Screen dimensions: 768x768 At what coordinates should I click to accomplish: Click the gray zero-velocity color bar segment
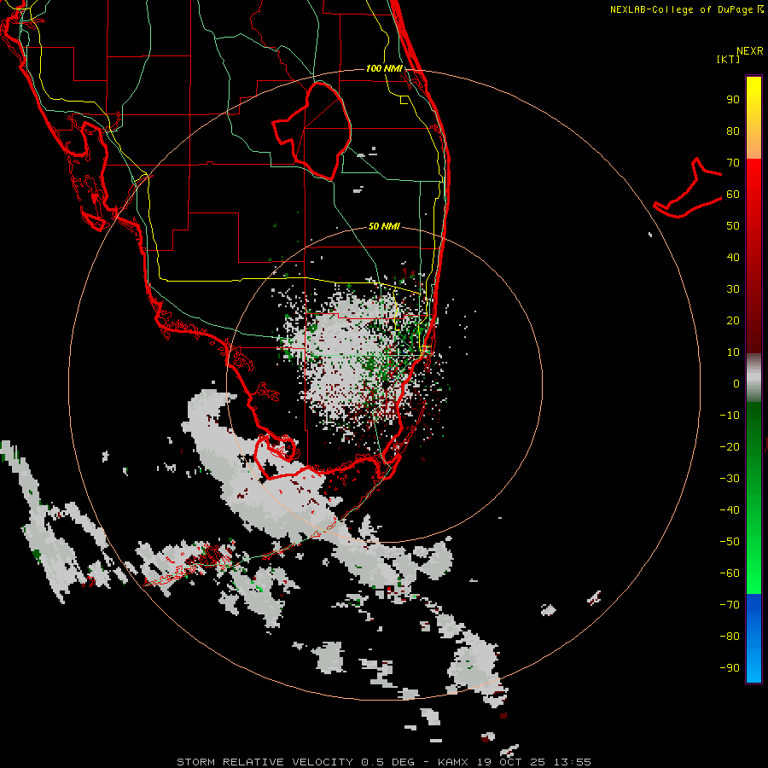pos(753,378)
